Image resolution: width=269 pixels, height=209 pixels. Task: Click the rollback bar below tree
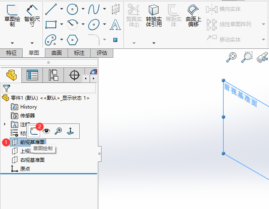coord(49,174)
